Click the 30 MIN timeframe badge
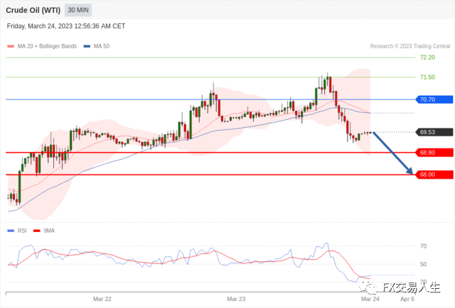 coord(78,10)
